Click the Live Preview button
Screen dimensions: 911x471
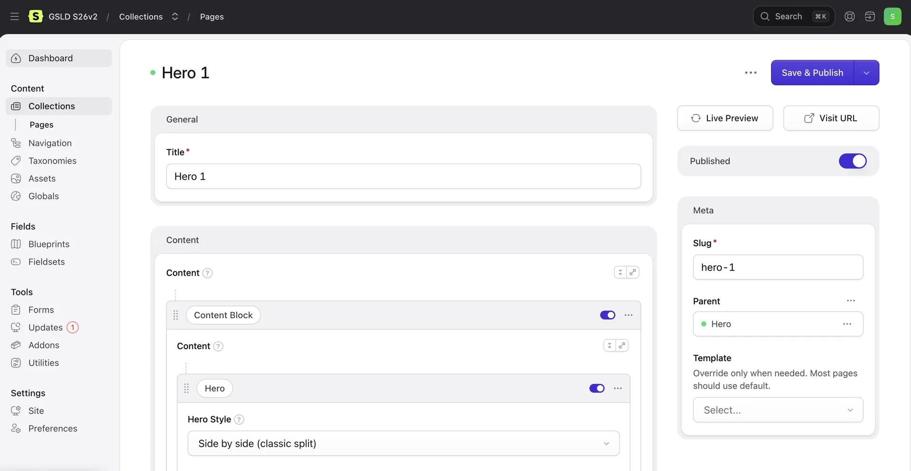coord(725,118)
